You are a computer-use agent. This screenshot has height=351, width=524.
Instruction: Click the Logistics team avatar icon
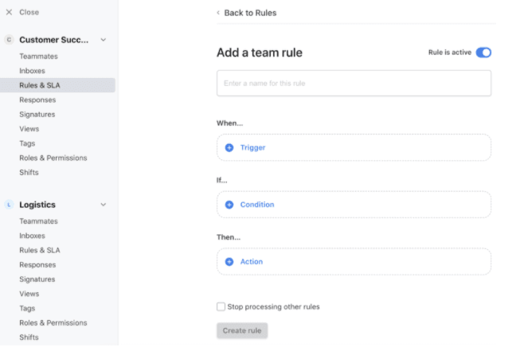click(x=9, y=205)
